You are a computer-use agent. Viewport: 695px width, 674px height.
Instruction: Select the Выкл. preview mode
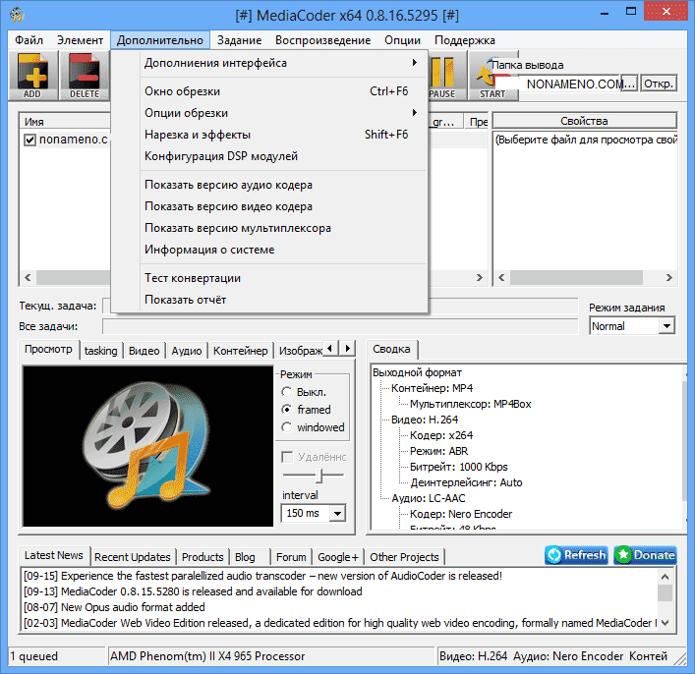(x=287, y=392)
